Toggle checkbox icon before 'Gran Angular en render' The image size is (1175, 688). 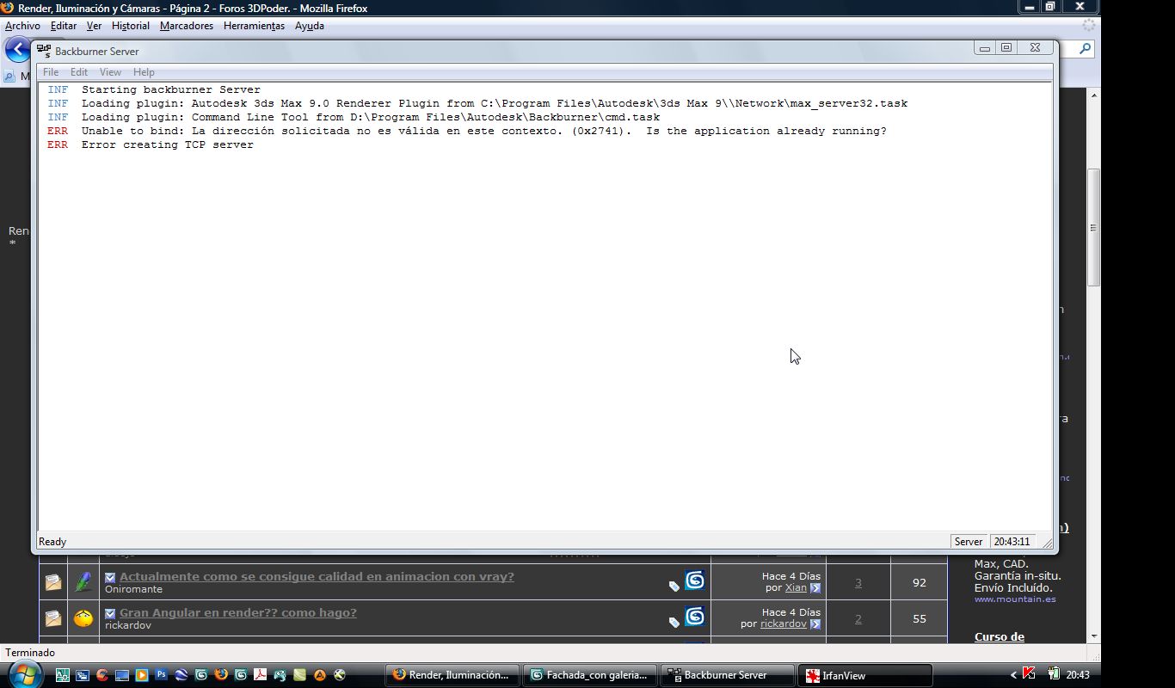click(110, 613)
